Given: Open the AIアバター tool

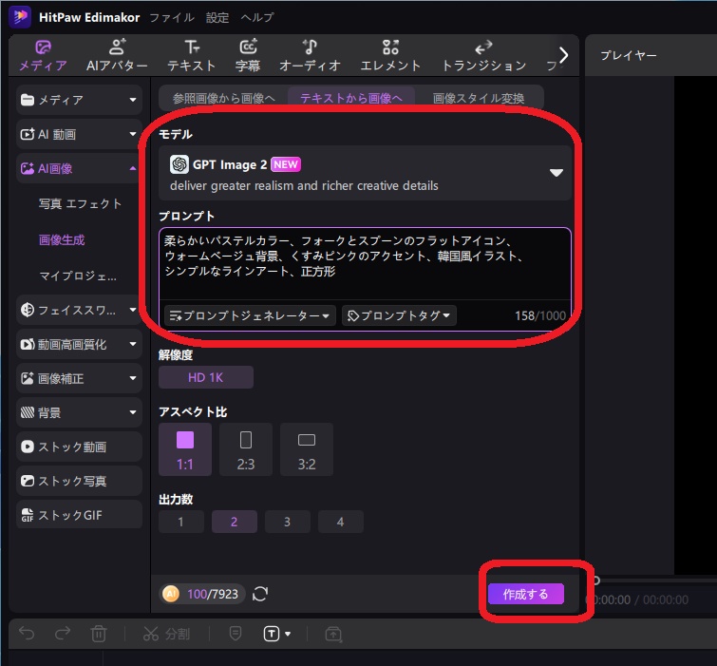Looking at the screenshot, I should point(117,56).
